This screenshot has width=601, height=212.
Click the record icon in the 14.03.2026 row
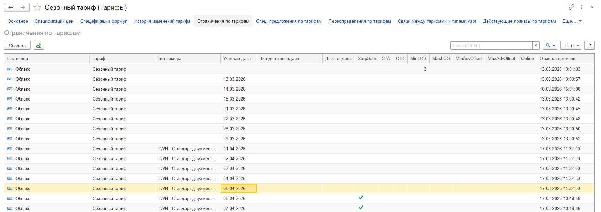[x=10, y=89]
